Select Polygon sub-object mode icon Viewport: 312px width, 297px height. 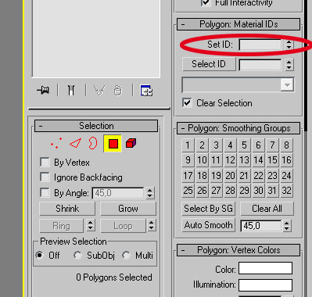[113, 143]
